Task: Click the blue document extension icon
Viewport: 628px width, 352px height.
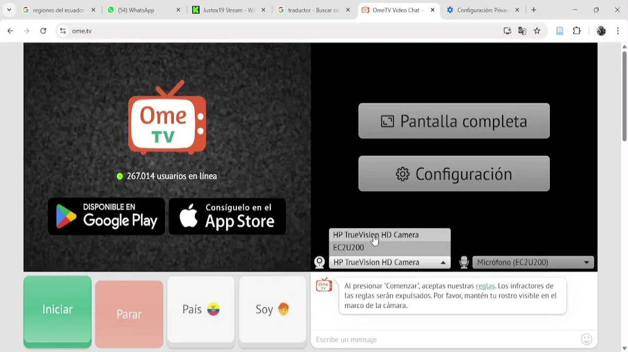Action: 560,31
